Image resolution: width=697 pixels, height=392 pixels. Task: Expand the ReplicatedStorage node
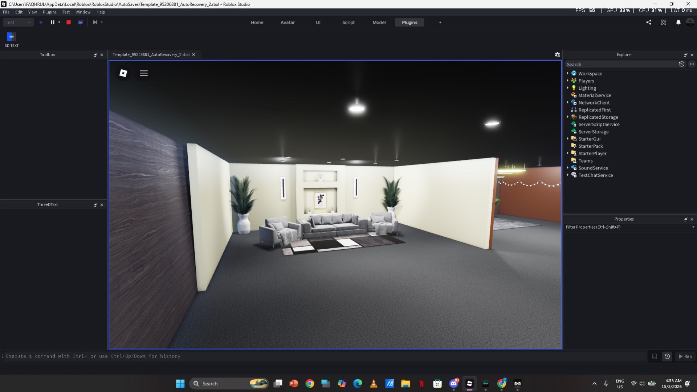(568, 117)
